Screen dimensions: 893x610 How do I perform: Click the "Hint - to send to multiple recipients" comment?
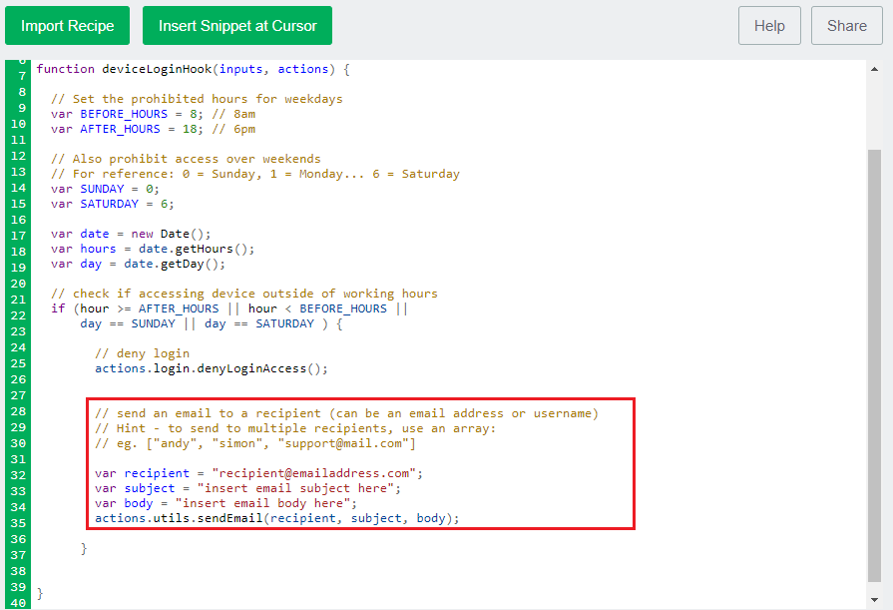(295, 428)
